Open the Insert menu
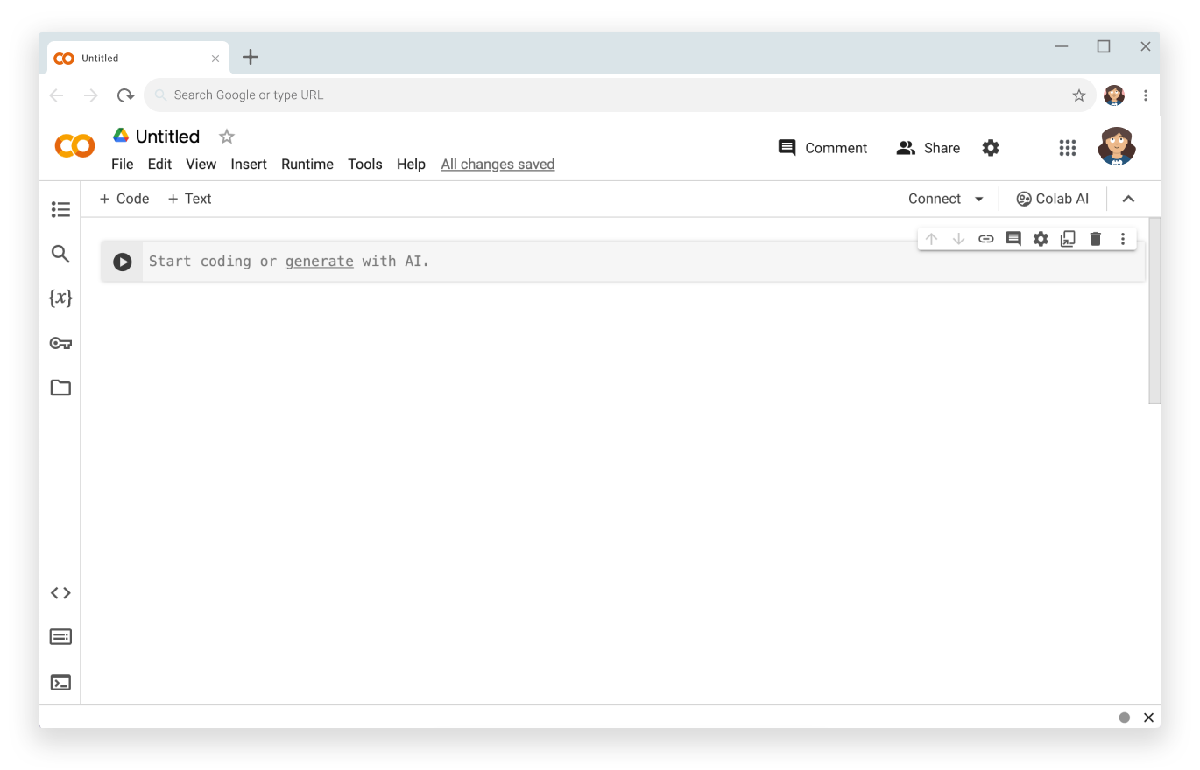Viewport: 1200px width, 770px height. pyautogui.click(x=249, y=164)
